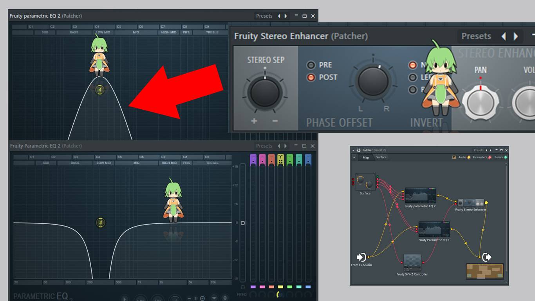Image resolution: width=535 pixels, height=301 pixels.
Task: Click teal band 6 color square in bottom EQ
Action: [x=299, y=287]
